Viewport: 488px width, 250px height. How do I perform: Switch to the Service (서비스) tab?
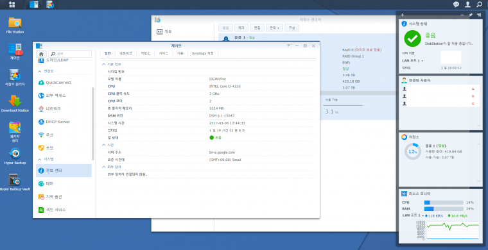[x=163, y=53]
